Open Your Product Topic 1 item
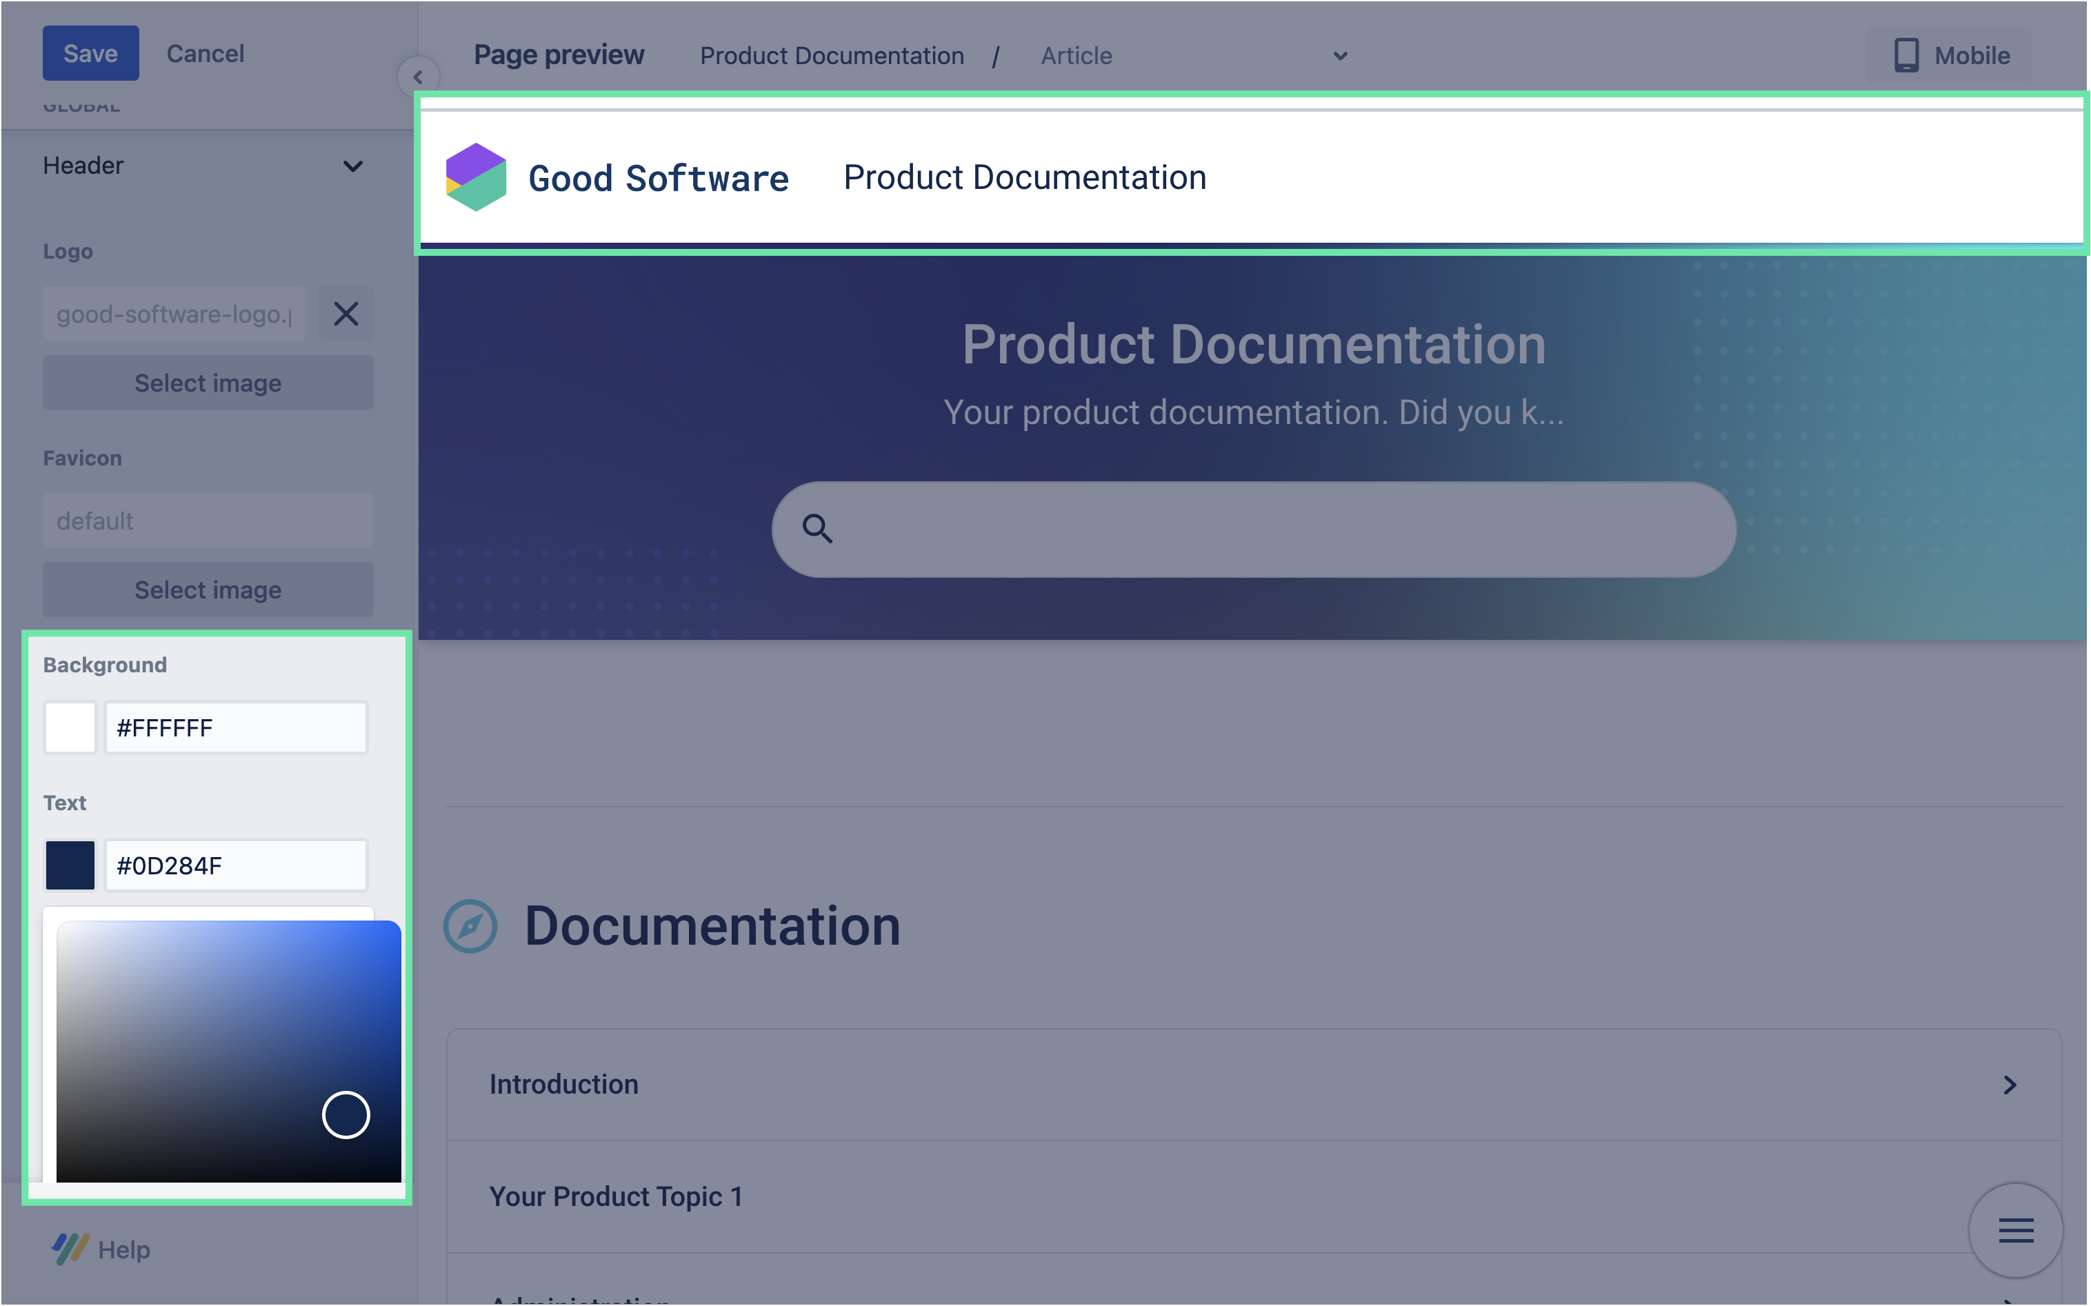The image size is (2091, 1306). (616, 1196)
